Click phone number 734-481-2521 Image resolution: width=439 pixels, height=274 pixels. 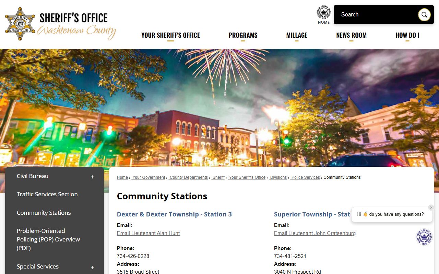point(290,256)
